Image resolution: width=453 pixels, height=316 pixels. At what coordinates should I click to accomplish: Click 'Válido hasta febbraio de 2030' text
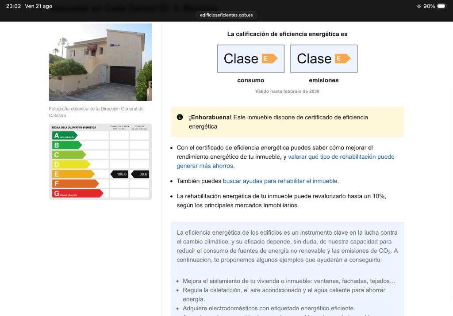coord(287,91)
